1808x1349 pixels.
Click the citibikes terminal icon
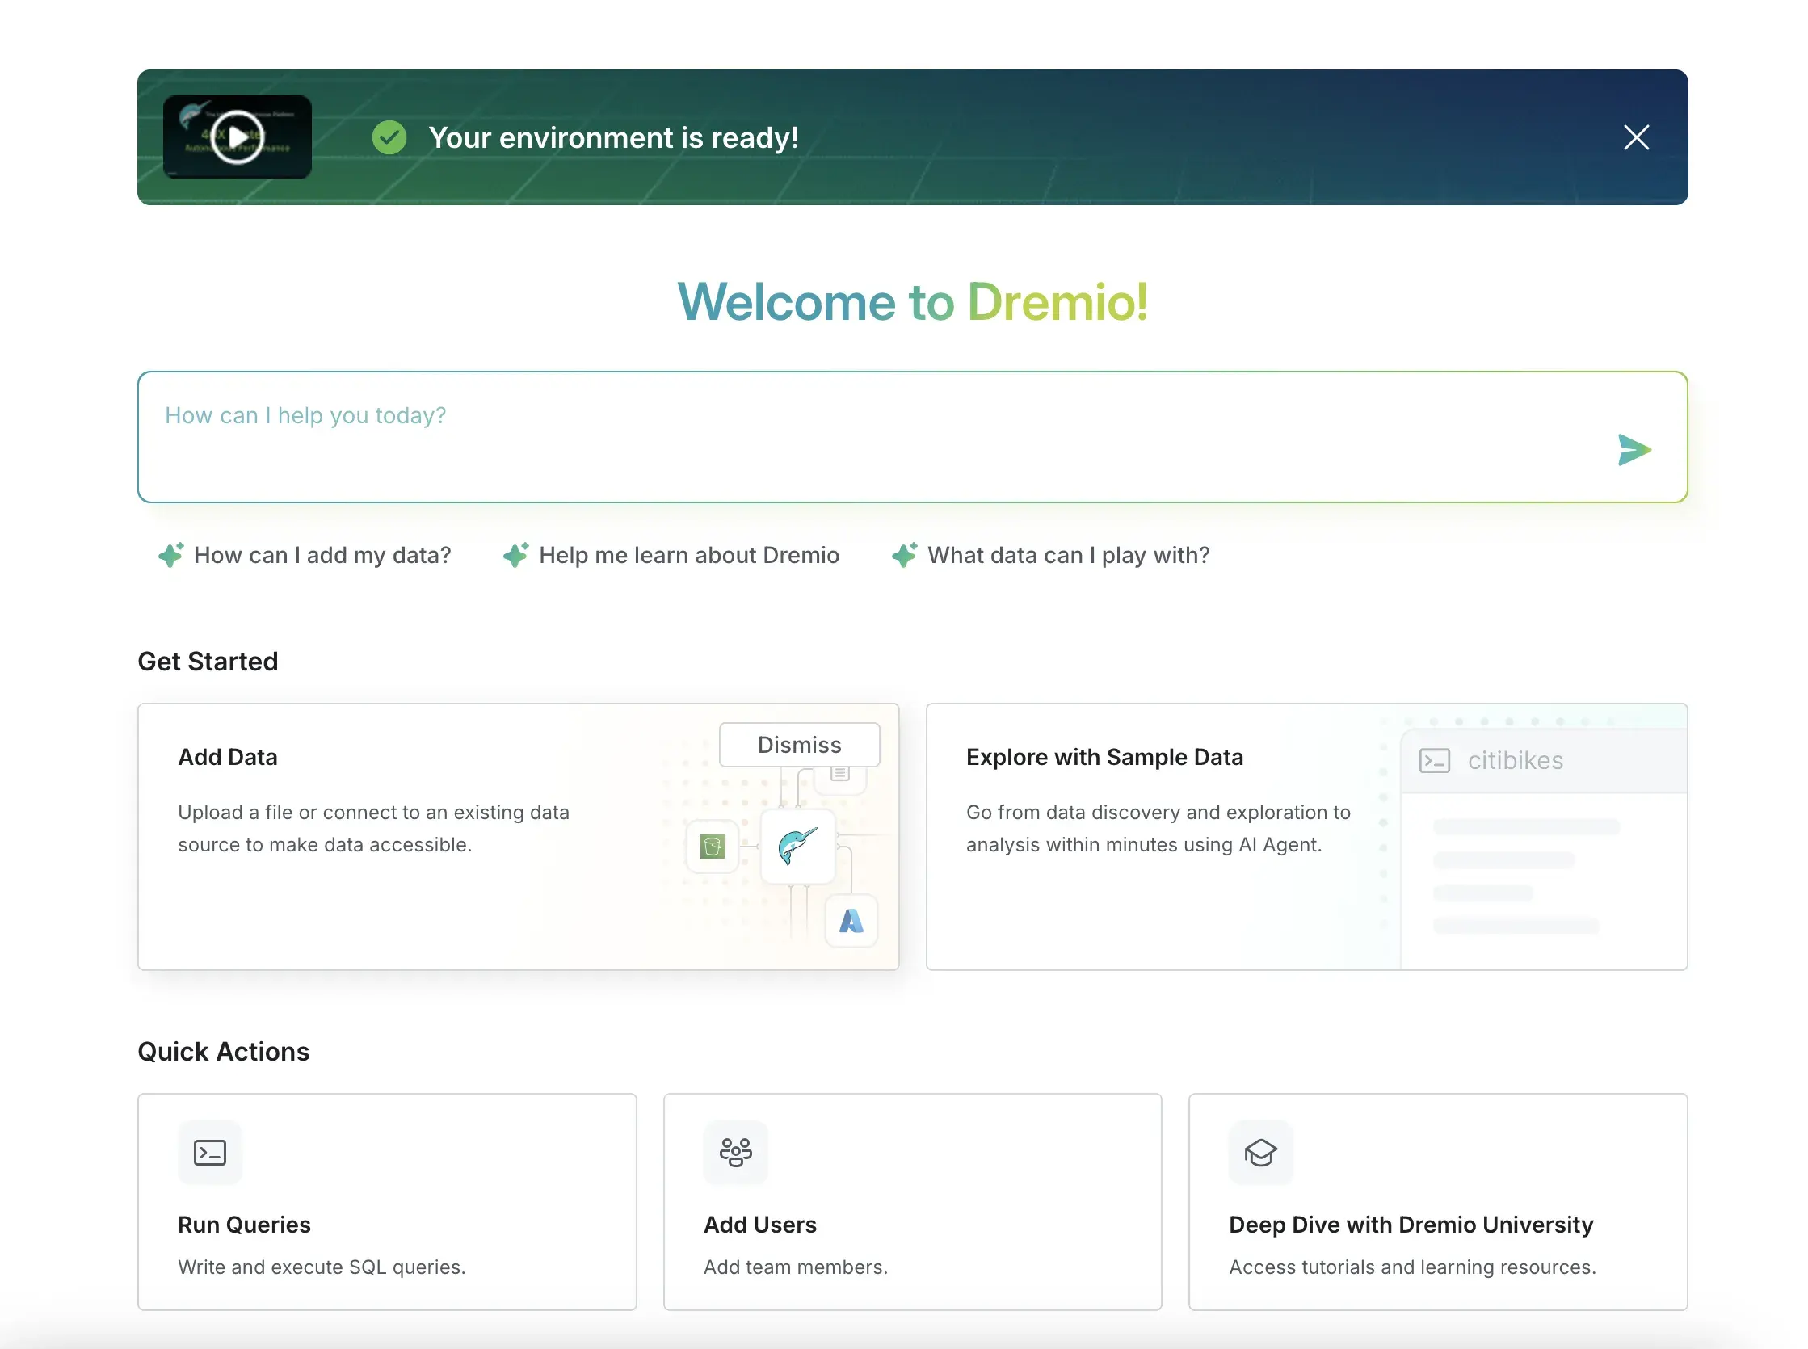click(x=1434, y=760)
